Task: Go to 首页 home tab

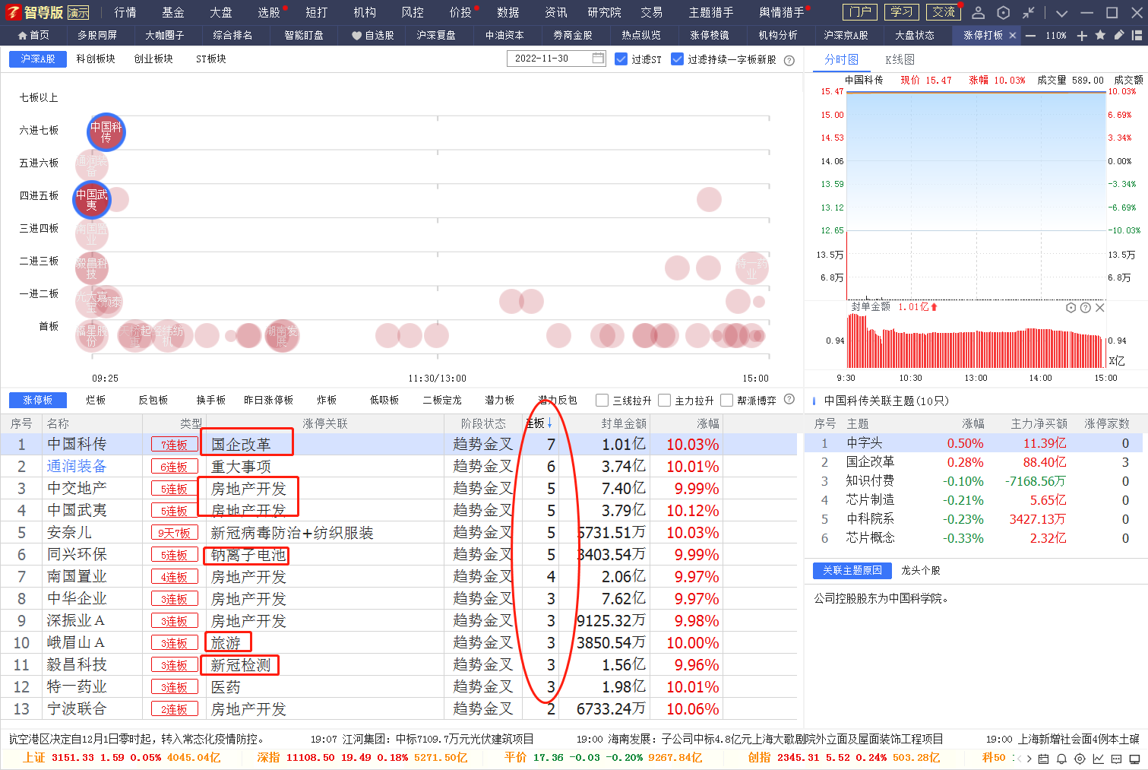Action: tap(33, 36)
